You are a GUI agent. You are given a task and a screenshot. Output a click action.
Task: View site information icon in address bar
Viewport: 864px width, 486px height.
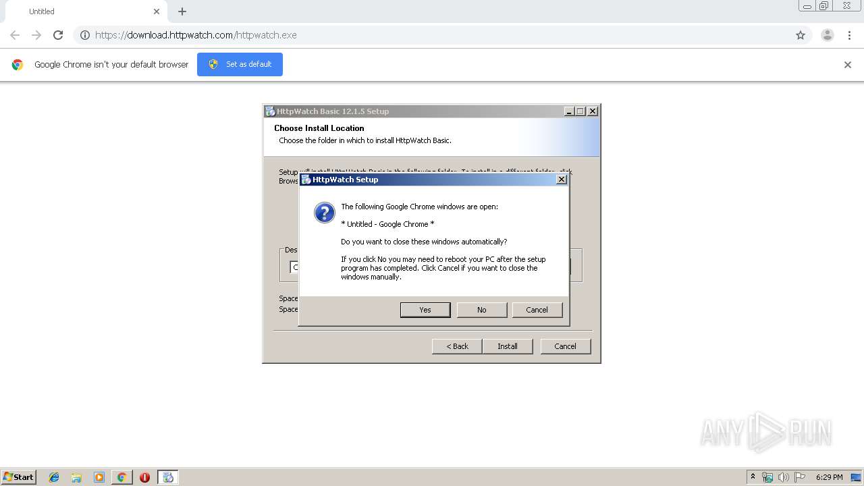click(85, 35)
